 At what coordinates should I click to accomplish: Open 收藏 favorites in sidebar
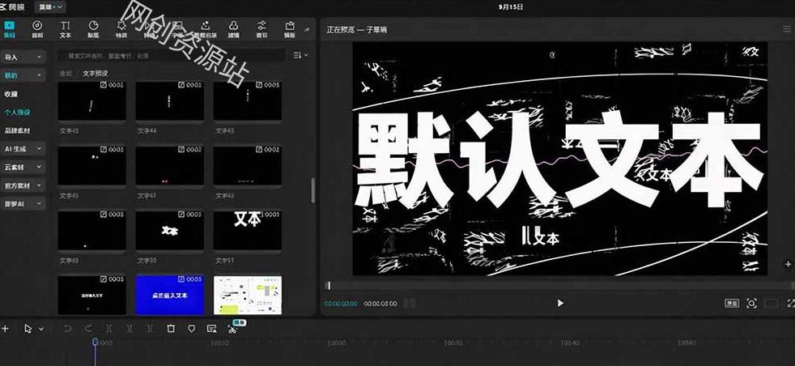tap(11, 94)
